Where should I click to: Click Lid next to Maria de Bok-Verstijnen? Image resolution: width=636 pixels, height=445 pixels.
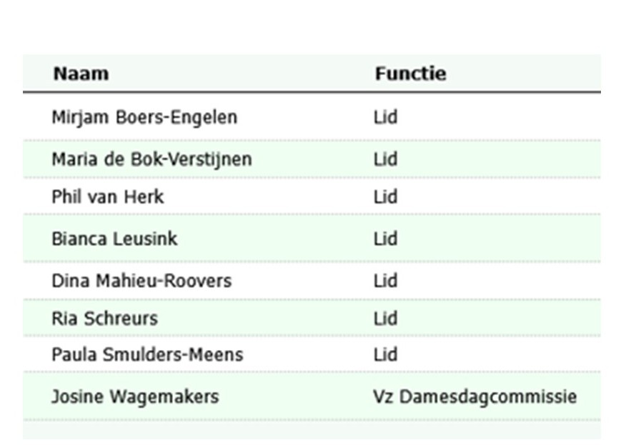click(385, 159)
